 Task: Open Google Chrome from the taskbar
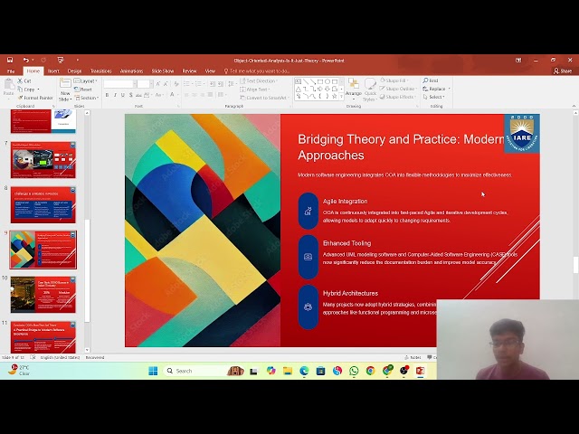coord(370,371)
